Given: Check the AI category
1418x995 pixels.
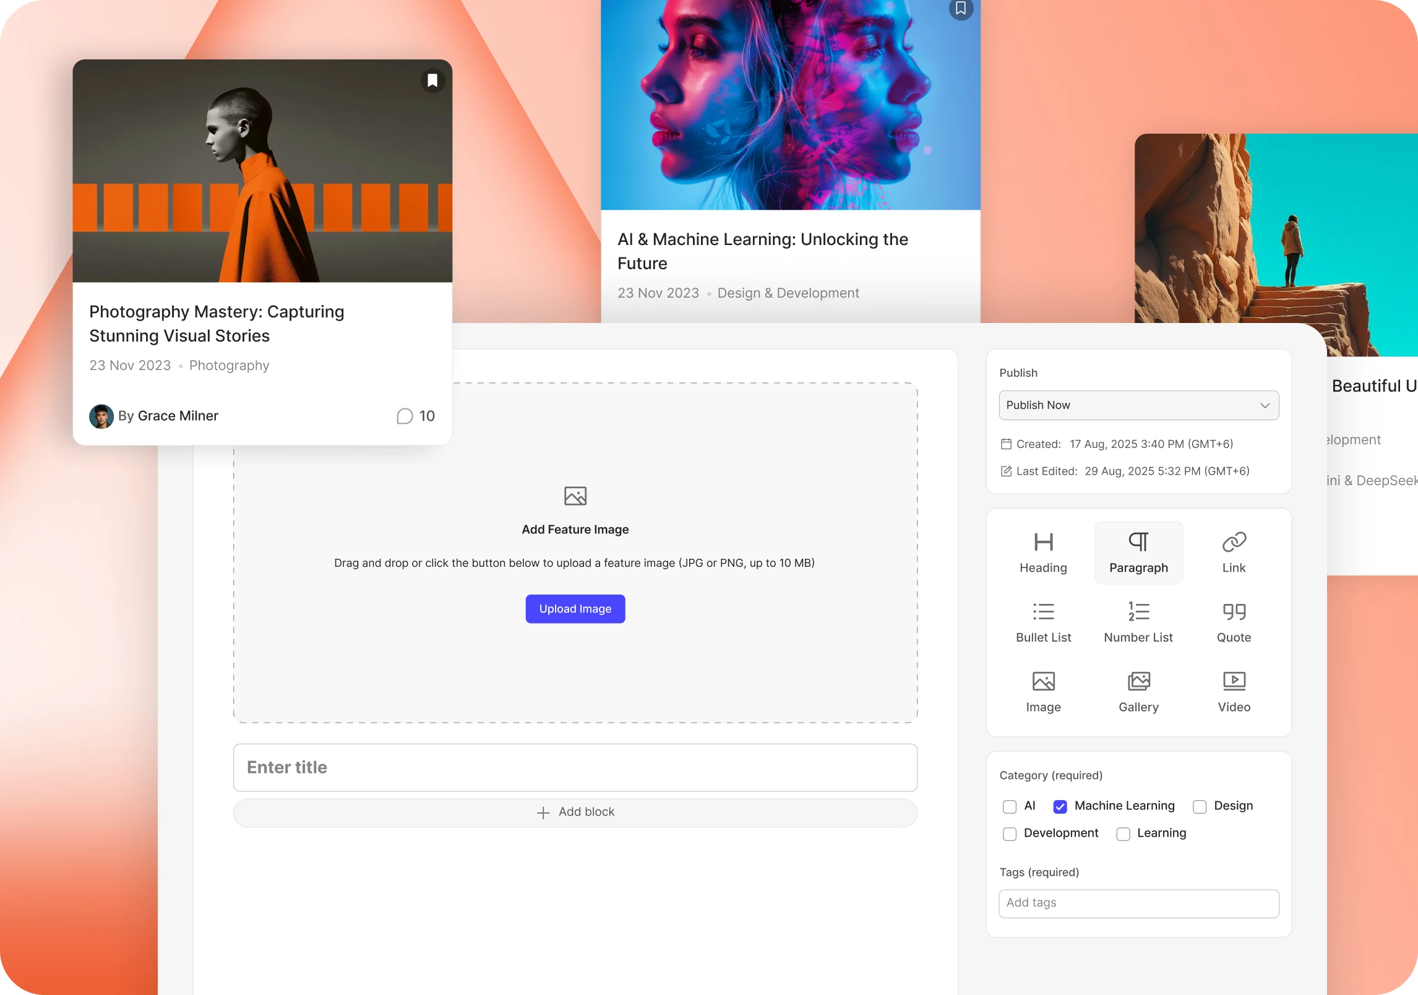Looking at the screenshot, I should coord(1010,806).
